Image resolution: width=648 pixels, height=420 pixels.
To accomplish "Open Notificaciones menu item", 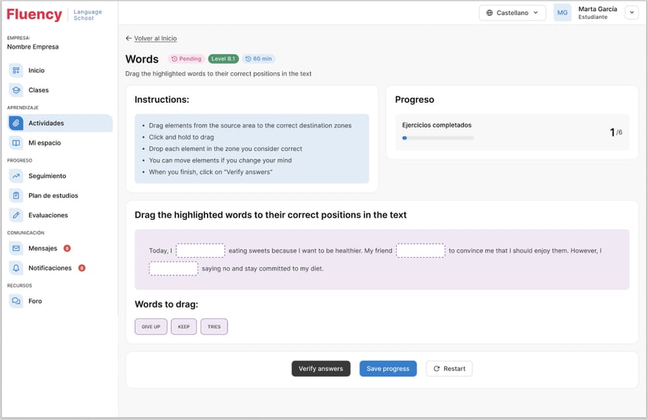I will pyautogui.click(x=60, y=267).
